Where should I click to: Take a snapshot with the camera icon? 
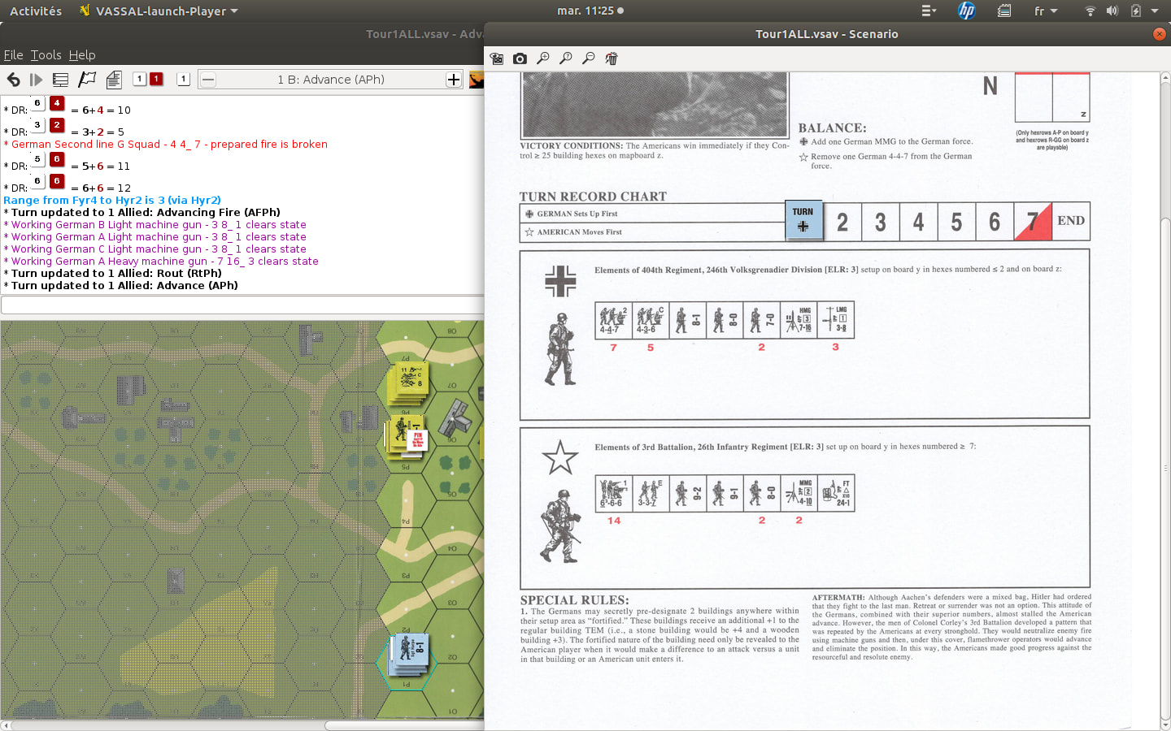[x=520, y=58]
